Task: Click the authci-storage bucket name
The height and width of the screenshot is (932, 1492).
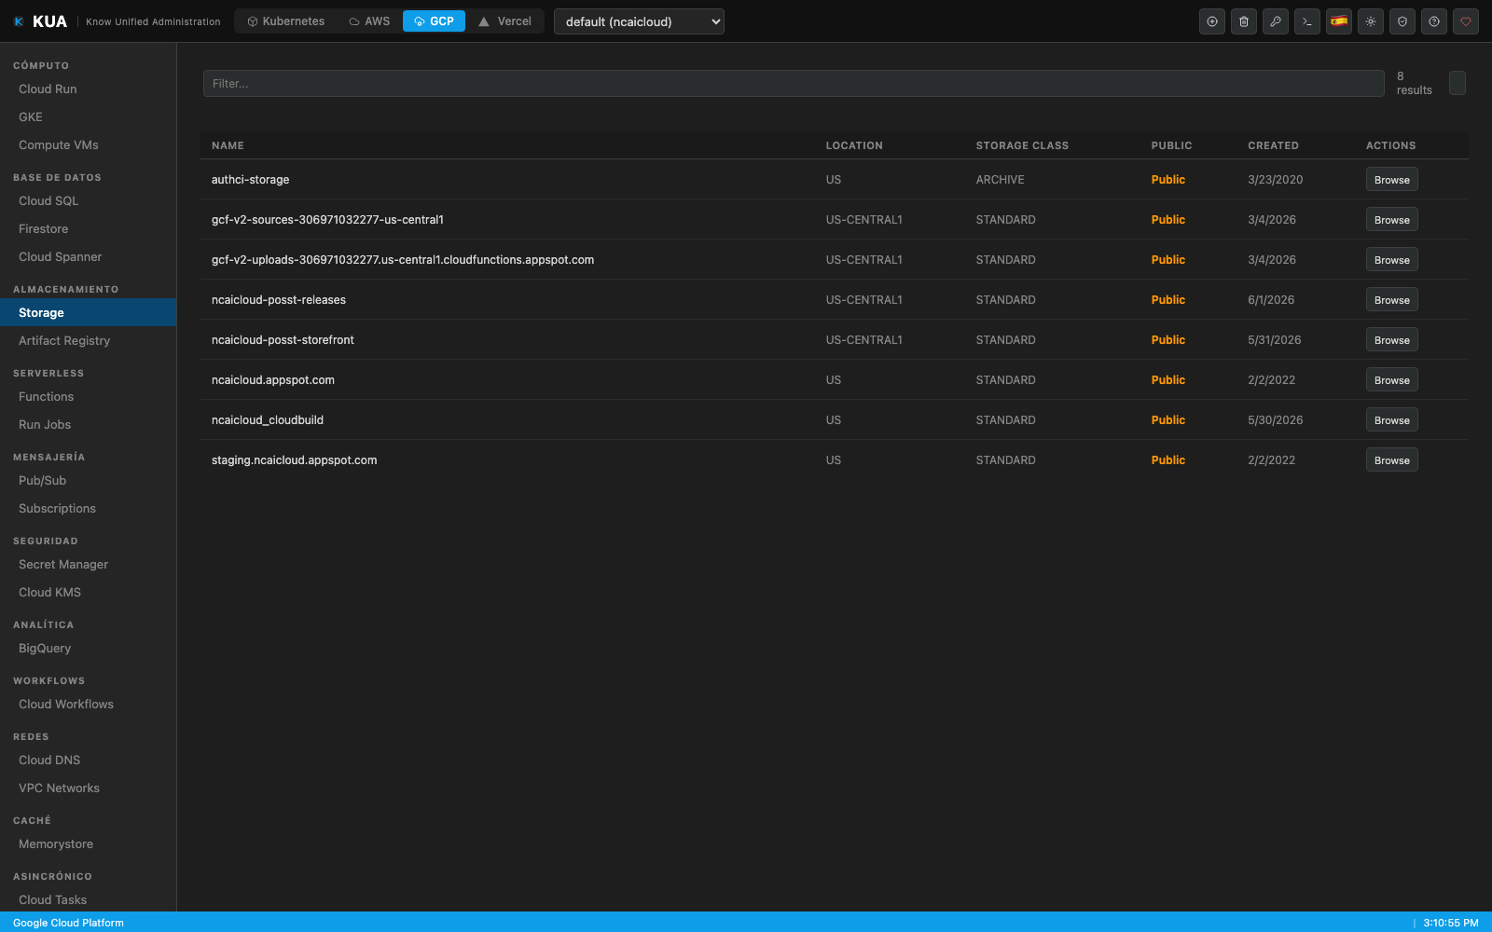Action: tap(250, 180)
